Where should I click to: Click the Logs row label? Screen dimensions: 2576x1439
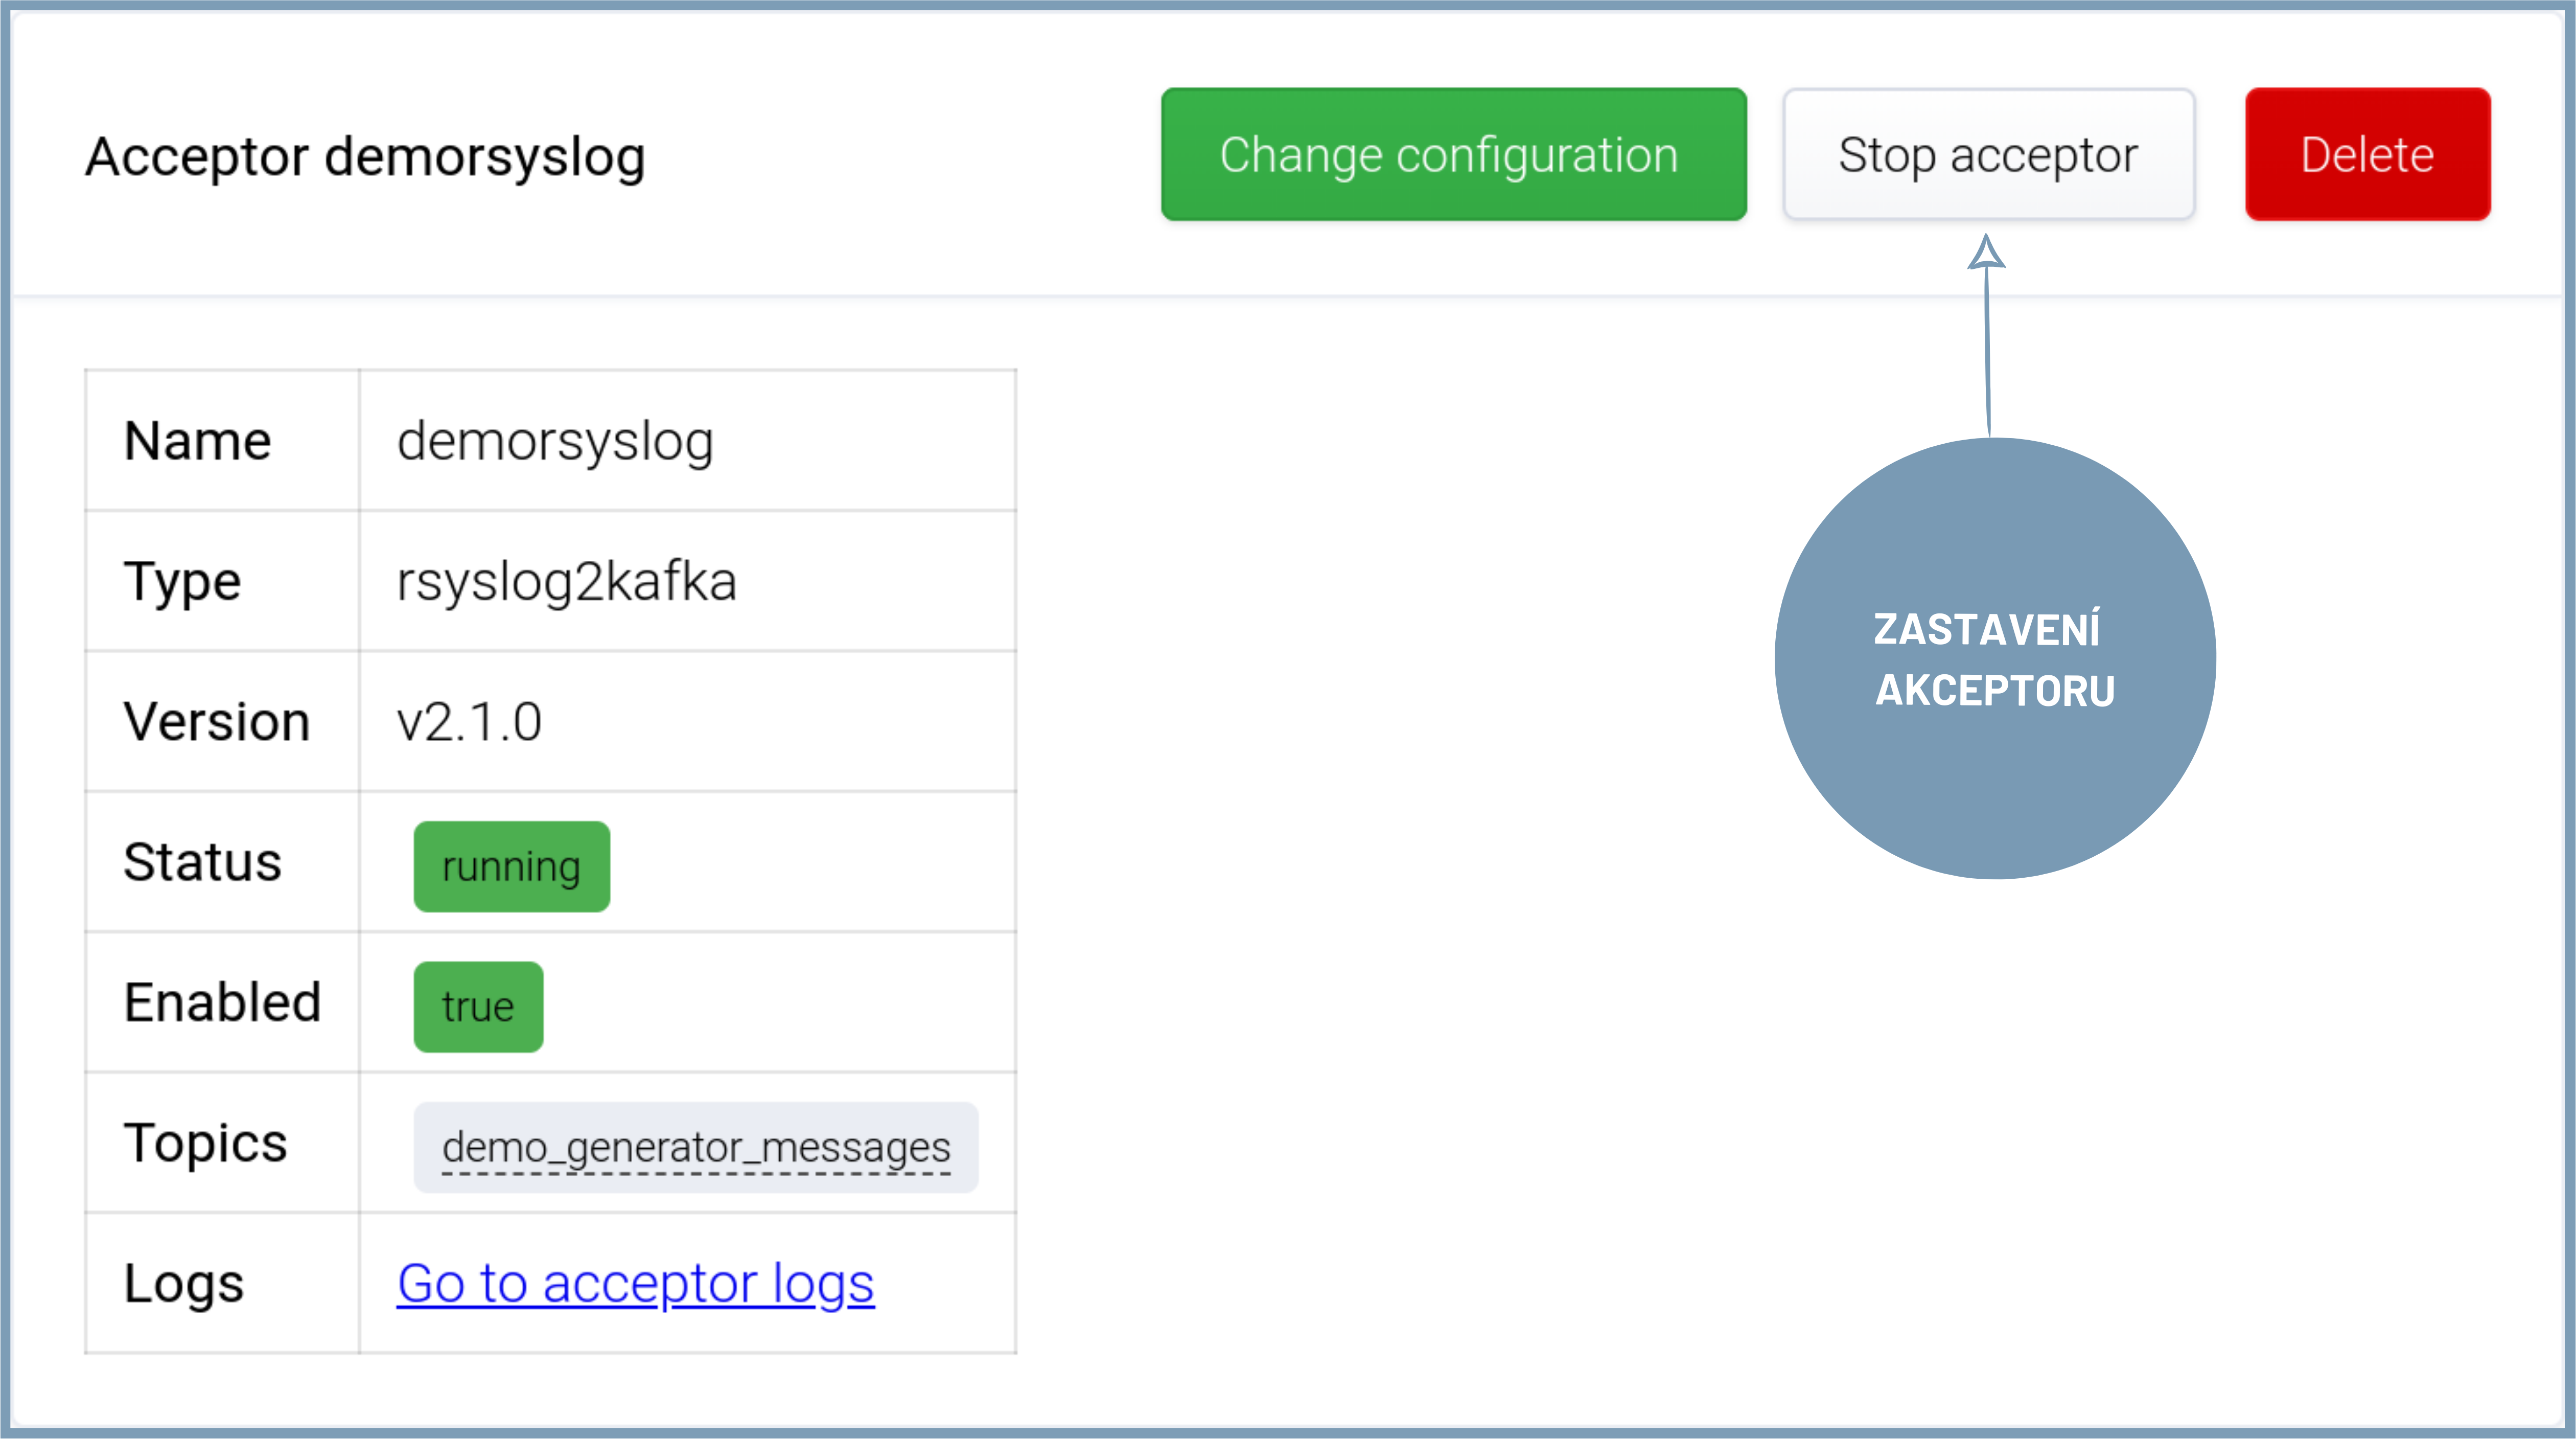click(184, 1283)
